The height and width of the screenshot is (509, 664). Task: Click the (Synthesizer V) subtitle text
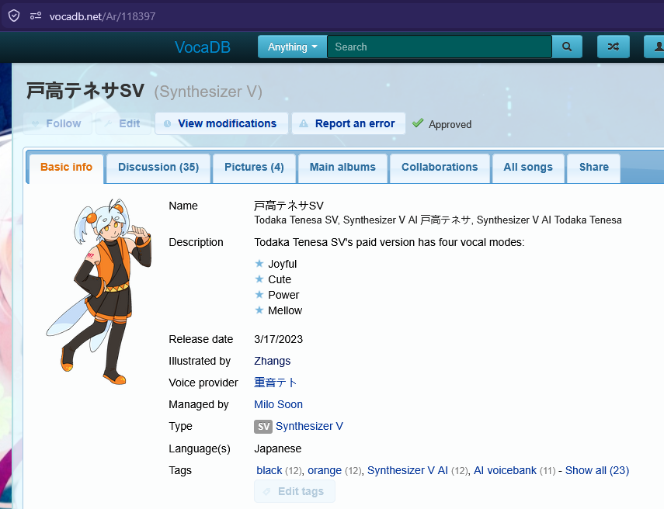(x=208, y=92)
